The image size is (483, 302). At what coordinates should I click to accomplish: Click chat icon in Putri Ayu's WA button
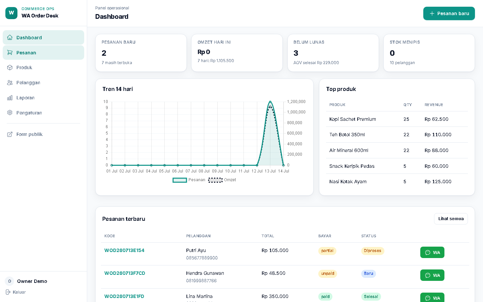click(x=428, y=252)
